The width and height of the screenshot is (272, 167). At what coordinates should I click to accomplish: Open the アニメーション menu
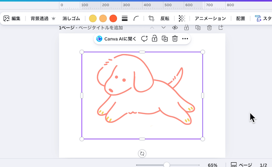tap(210, 18)
